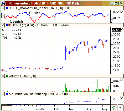Click the green dot of the Volume indicator
124x111 pixels.
pos(7,76)
